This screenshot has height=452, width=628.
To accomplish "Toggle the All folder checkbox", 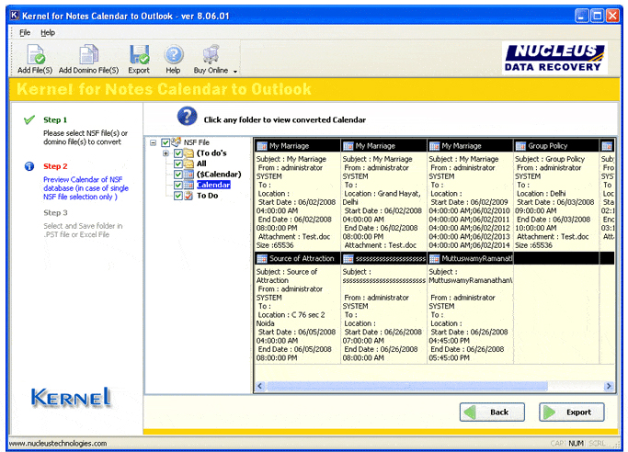I will 178,164.
